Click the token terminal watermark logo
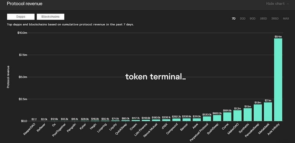This screenshot has height=143, width=295. [x=156, y=77]
